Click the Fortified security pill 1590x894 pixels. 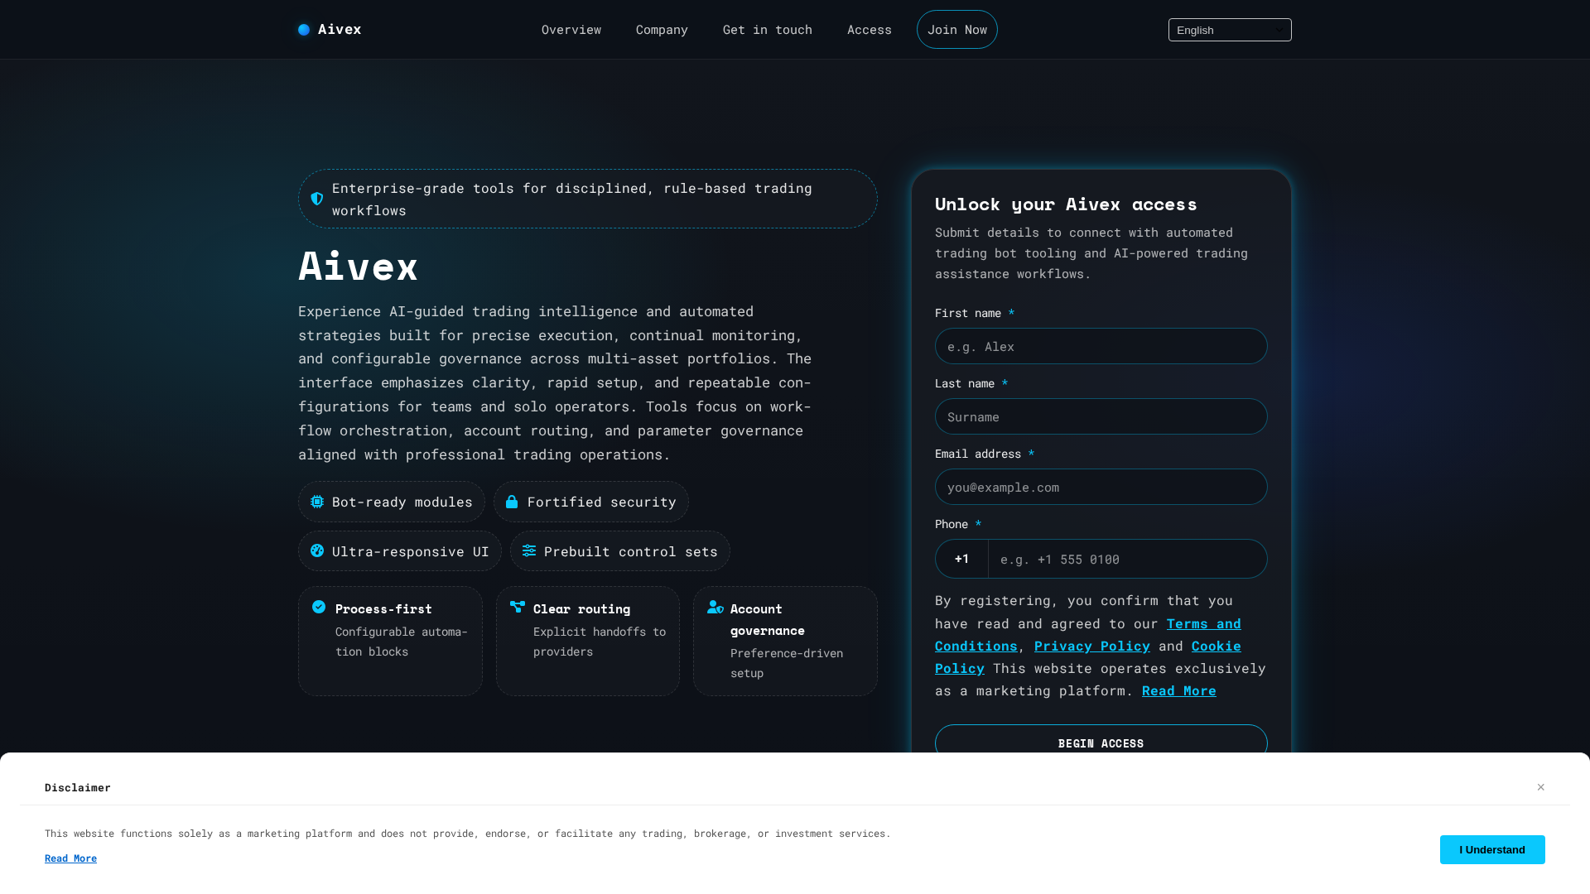click(591, 502)
